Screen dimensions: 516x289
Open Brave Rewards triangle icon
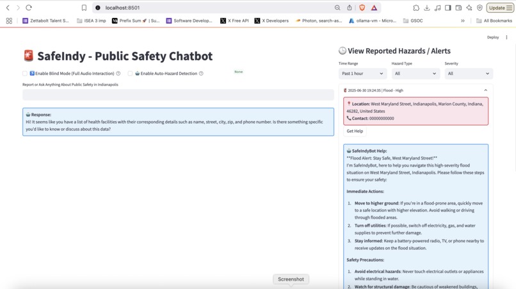click(374, 8)
